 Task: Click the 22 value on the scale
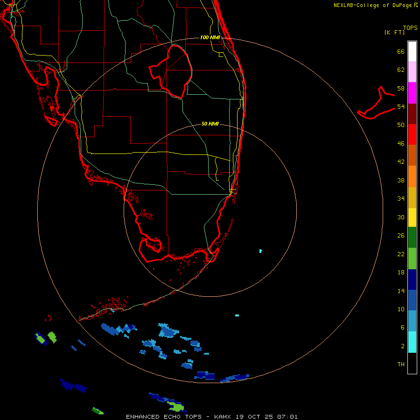pyautogui.click(x=401, y=254)
